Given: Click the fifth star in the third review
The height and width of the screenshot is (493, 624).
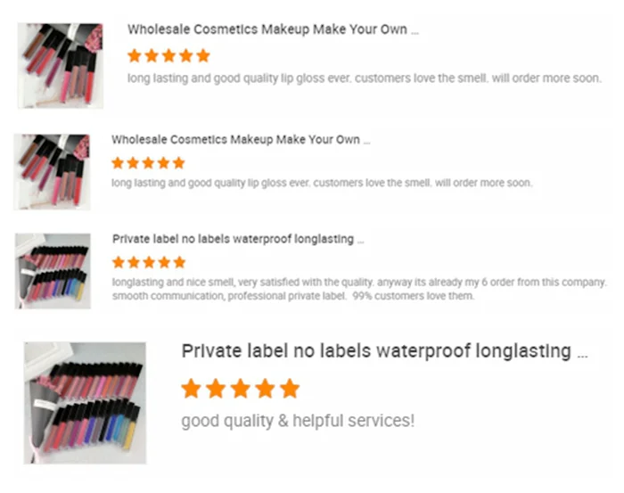Looking at the screenshot, I should (179, 262).
